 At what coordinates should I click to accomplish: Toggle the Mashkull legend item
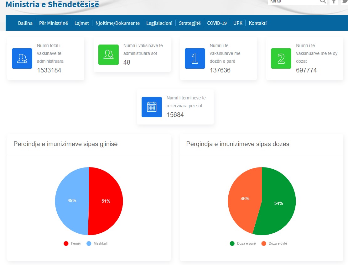click(x=97, y=243)
